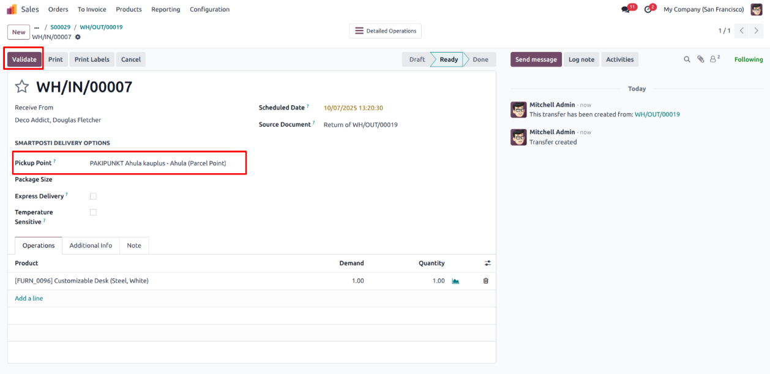
Task: Click the Sales app logo icon
Action: [x=12, y=9]
